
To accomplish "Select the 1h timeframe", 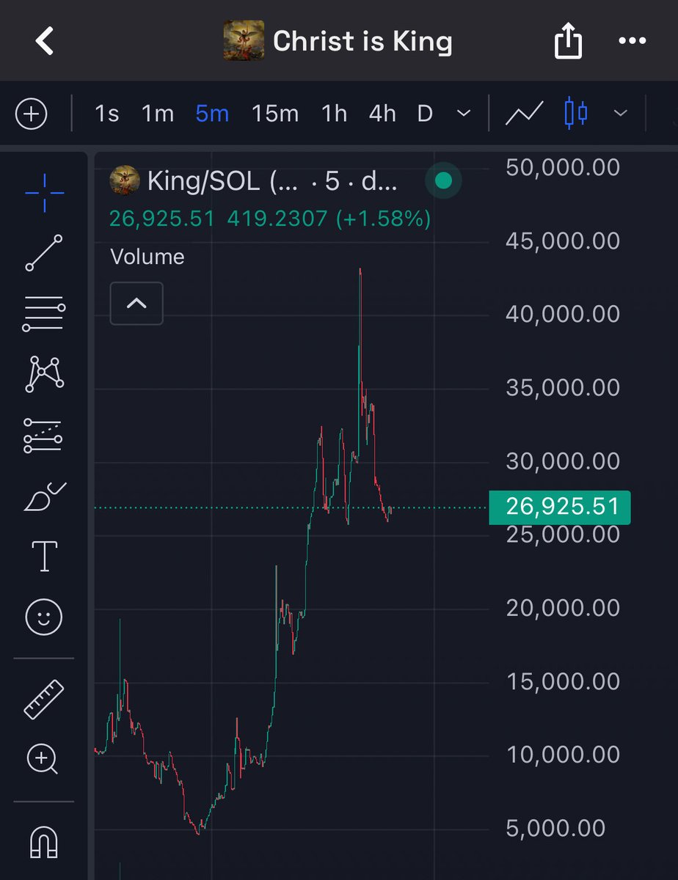I will click(x=334, y=114).
